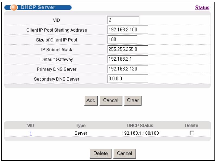Click the Type column header

point(81,125)
